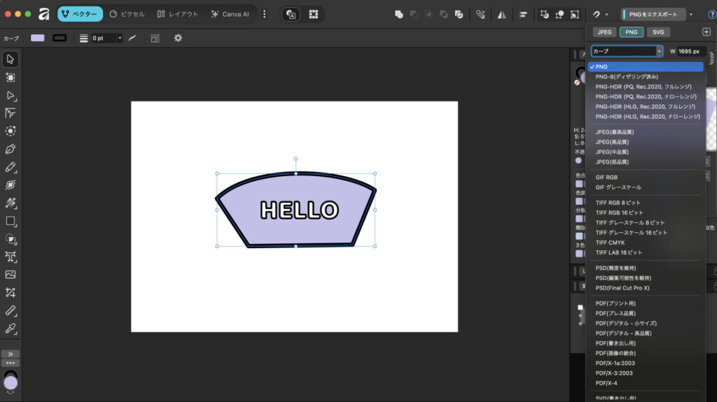
Task: Switch to the レイアウト studio
Action: click(177, 14)
